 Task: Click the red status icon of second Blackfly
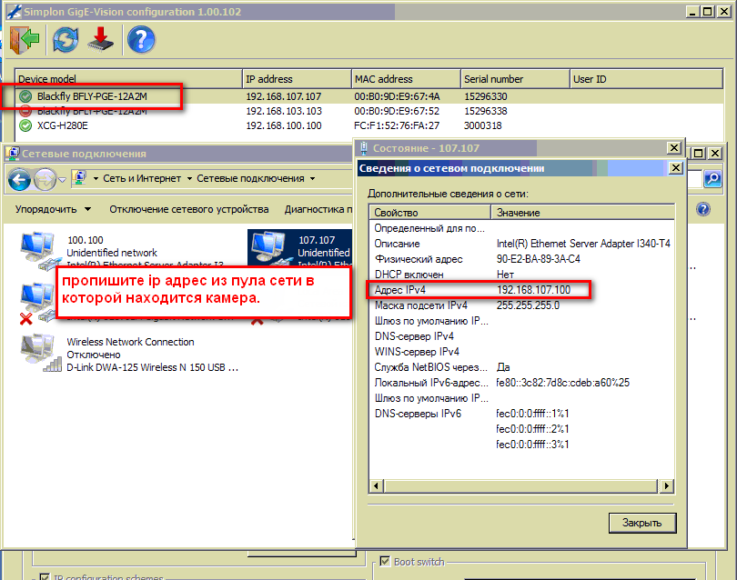(x=25, y=111)
